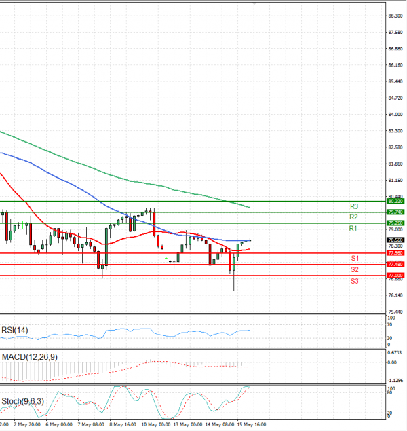Screen dimensions: 407x431
Task: Select the black 78.560 current price tag
Action: 395,240
